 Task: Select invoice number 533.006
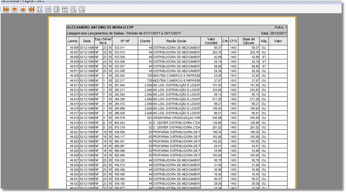[x=119, y=71]
